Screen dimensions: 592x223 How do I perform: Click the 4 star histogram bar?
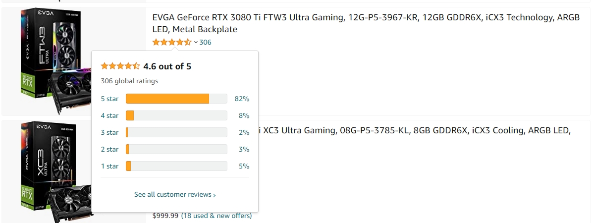point(176,115)
